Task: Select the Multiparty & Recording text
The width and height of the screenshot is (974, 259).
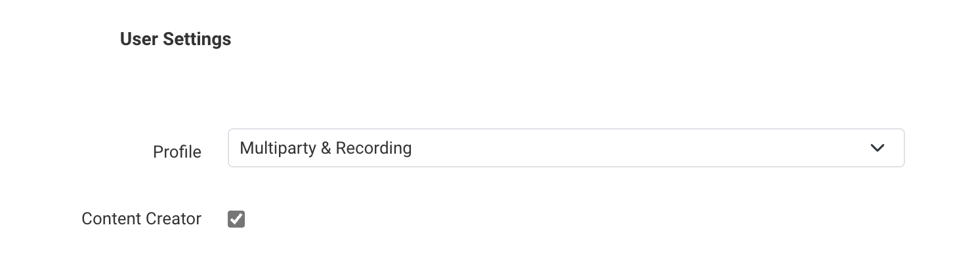Action: 326,148
